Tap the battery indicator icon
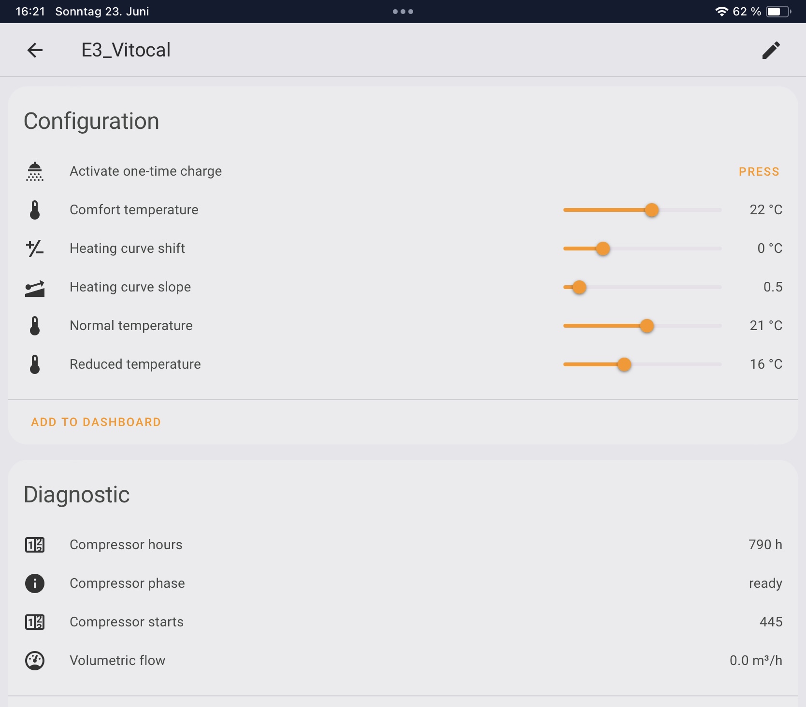This screenshot has width=806, height=707. tap(778, 12)
